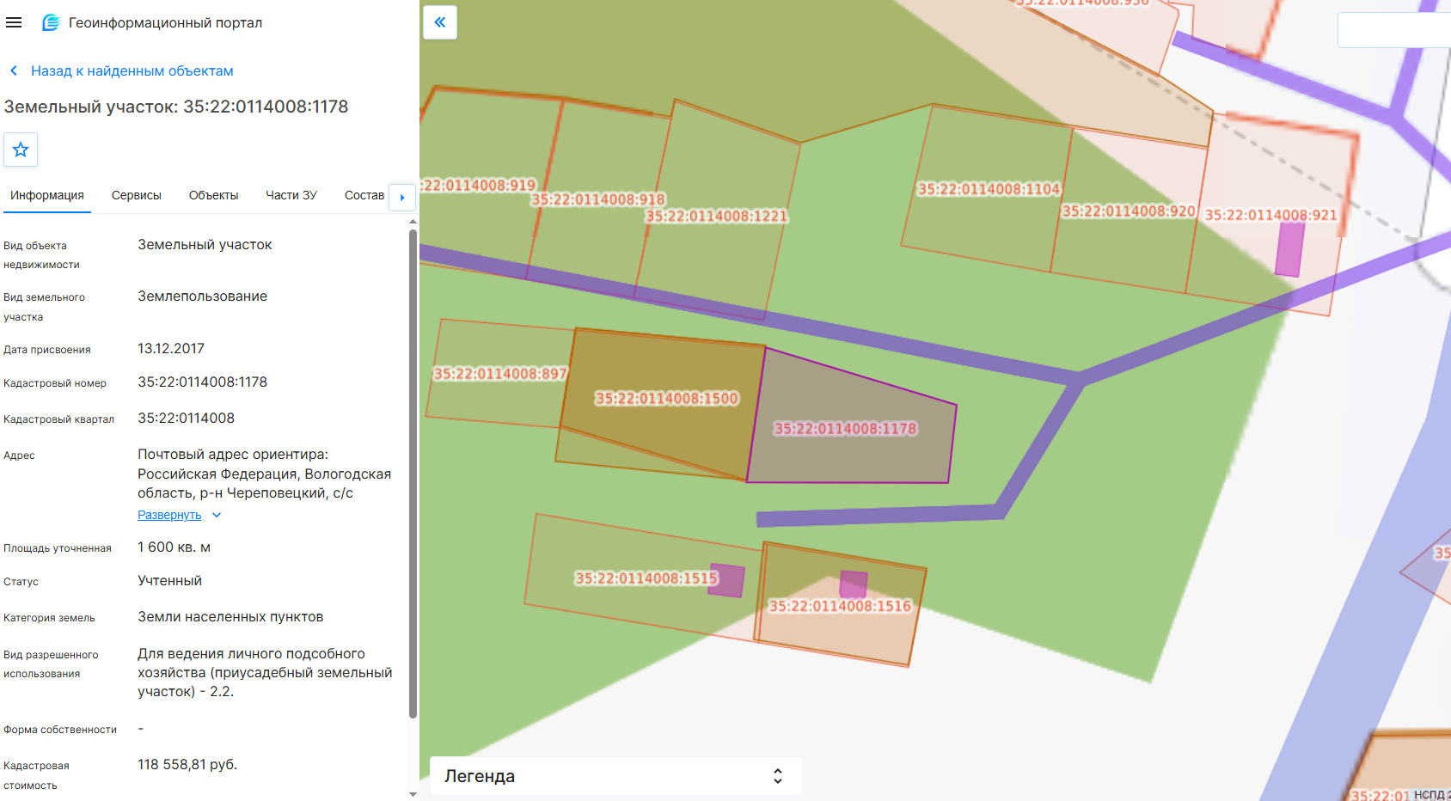Screen dimensions: 1451x801
Task: Click back arrow to found objects
Action: point(14,70)
